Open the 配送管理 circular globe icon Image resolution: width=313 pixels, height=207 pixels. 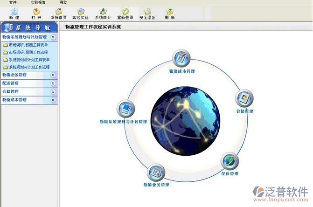click(230, 161)
